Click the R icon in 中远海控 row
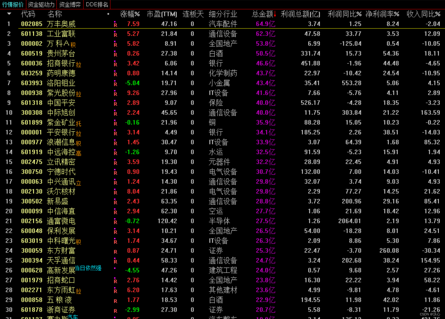 click(x=115, y=153)
